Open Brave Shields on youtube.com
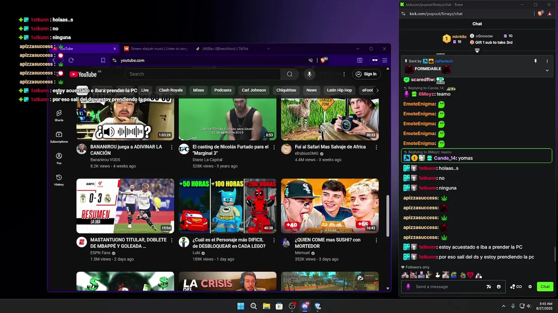 [x=324, y=60]
